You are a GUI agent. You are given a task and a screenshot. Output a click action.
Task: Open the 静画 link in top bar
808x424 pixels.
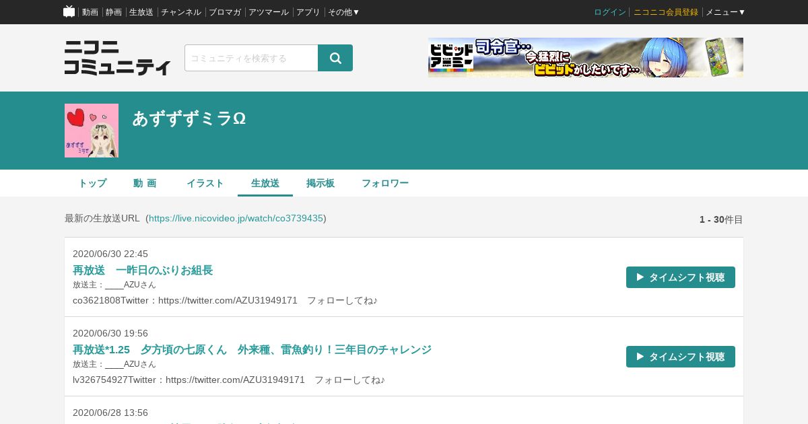pyautogui.click(x=114, y=12)
